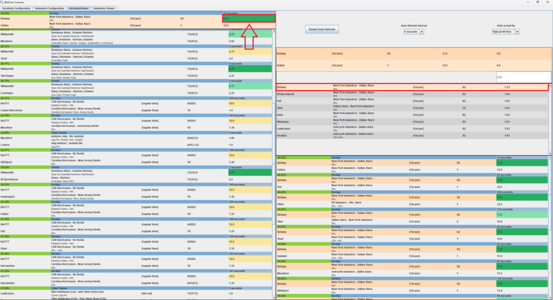Select the Winamax New York Islanders row
This screenshot has width=553, height=300.
point(412,121)
